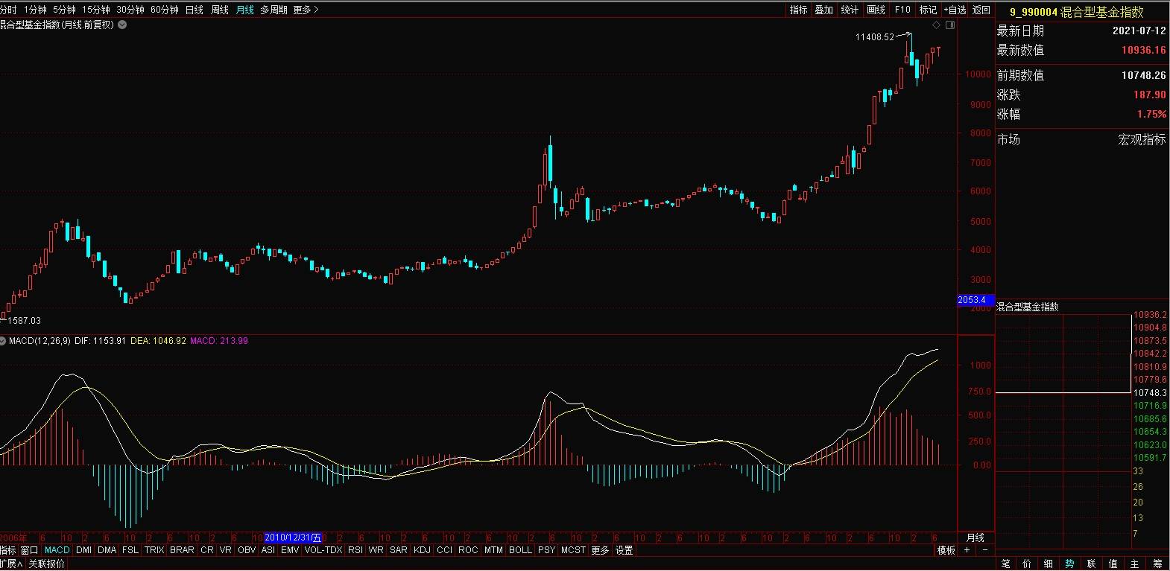Click the 画线 drawing tool button

point(876,10)
